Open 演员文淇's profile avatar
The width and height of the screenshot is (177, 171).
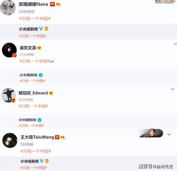(x=9, y=50)
